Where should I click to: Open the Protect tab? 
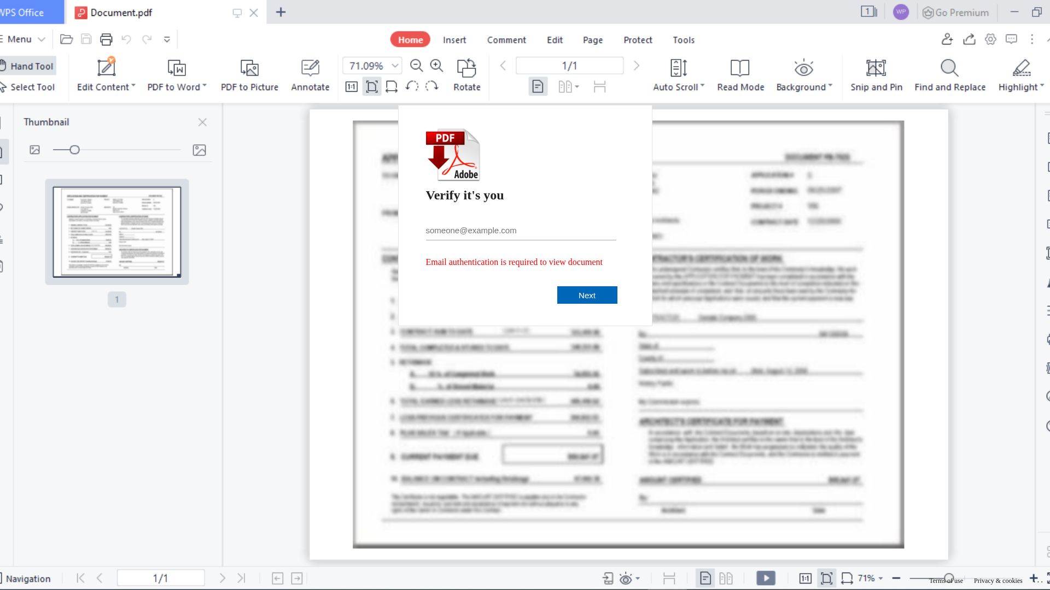tap(638, 40)
